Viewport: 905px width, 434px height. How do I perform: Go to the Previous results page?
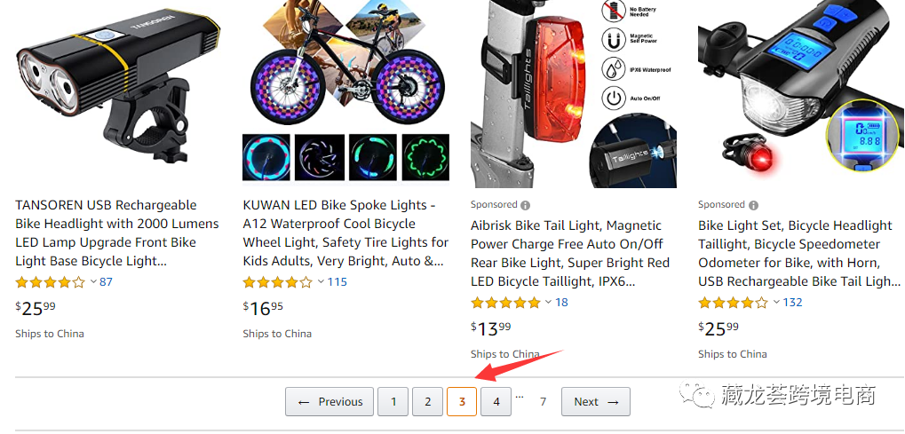click(x=329, y=402)
